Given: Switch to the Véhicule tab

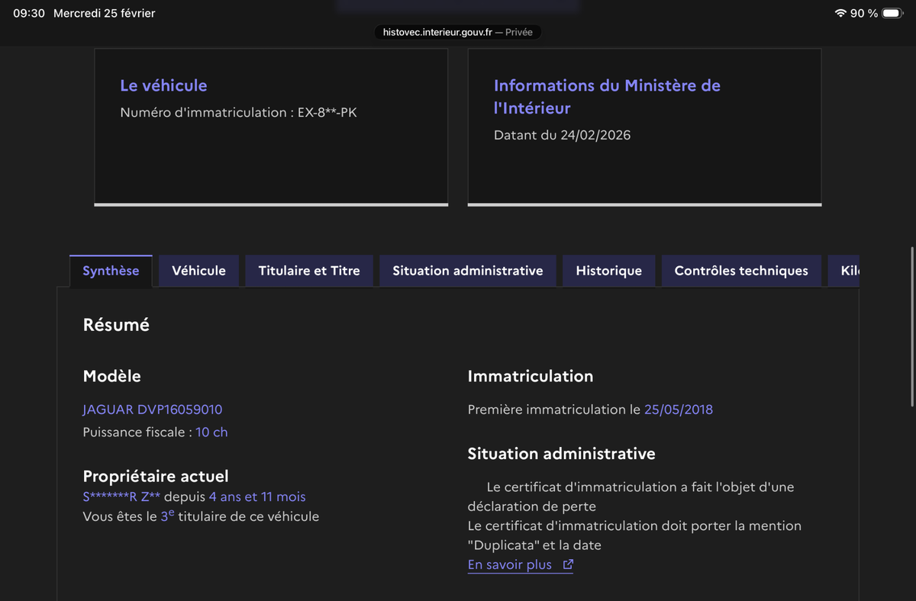Looking at the screenshot, I should coord(198,271).
